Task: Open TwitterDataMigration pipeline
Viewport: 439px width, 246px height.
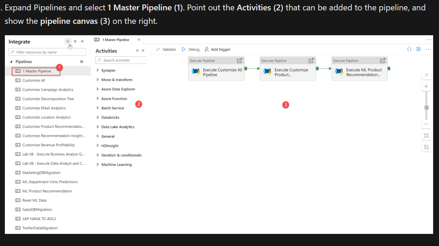Action: (40, 228)
